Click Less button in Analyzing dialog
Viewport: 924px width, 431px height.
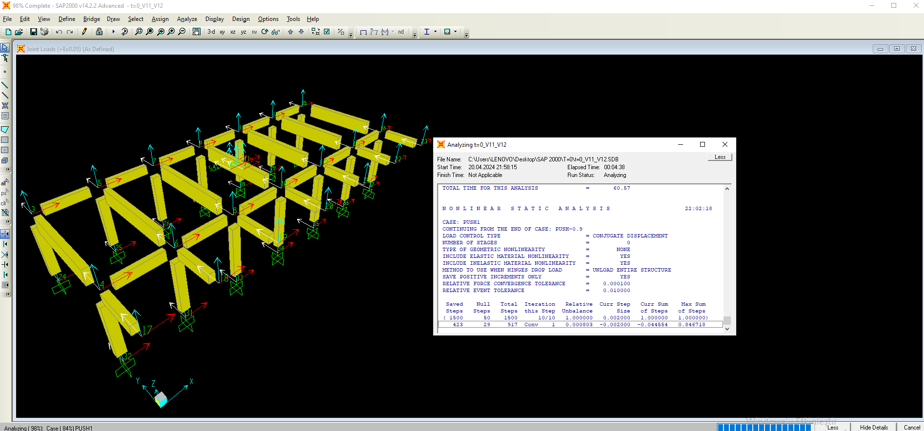coord(720,157)
